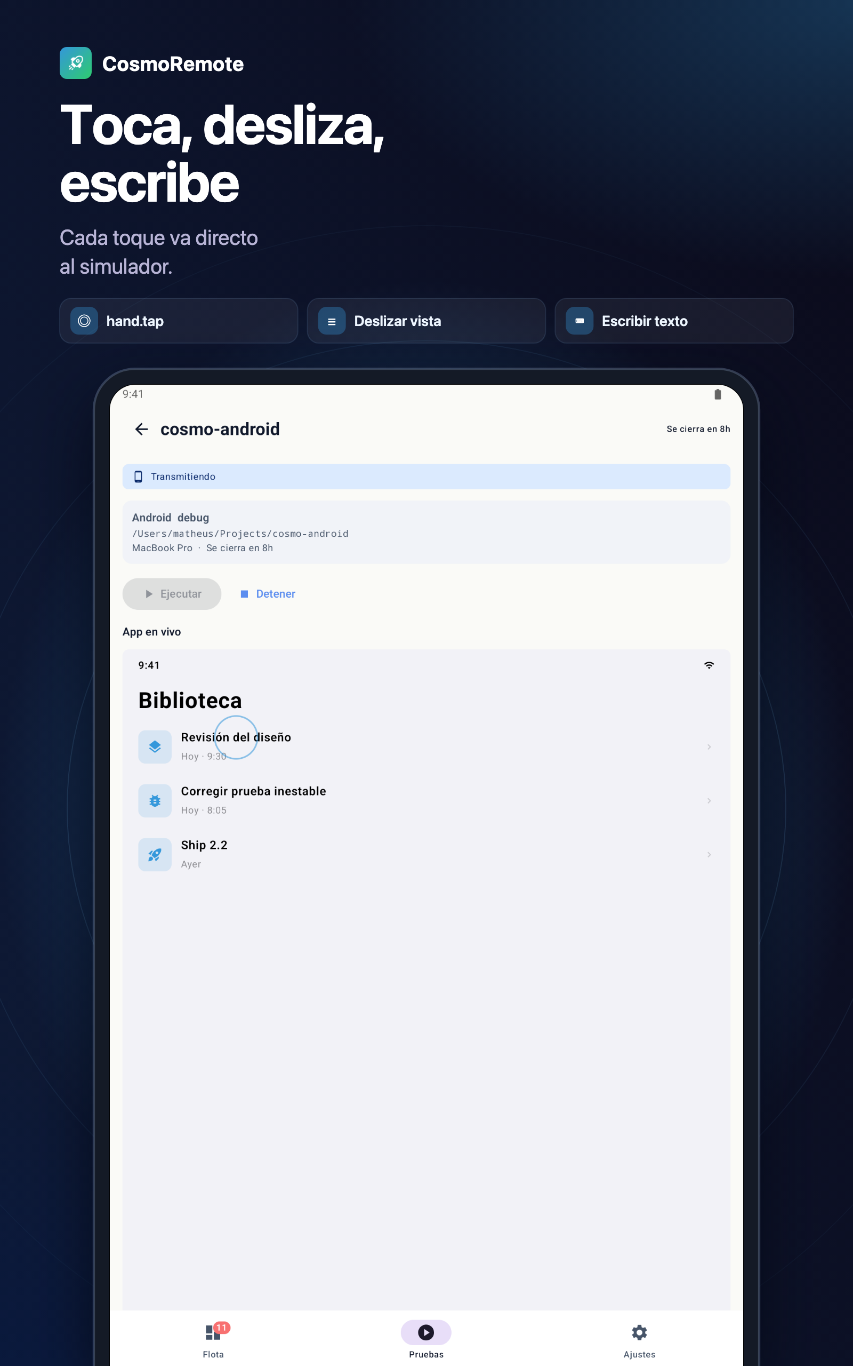
Task: Click the Android debug project card
Action: [x=426, y=533]
